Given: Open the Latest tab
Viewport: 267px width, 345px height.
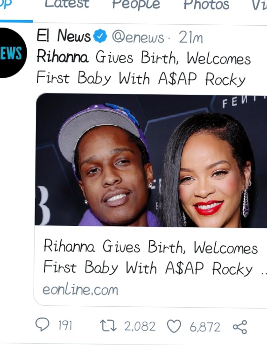Looking at the screenshot, I should [x=67, y=4].
